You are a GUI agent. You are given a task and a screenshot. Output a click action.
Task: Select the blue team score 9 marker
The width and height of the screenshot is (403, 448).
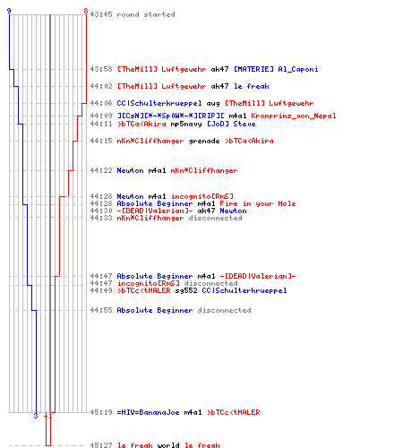pyautogui.click(x=9, y=12)
